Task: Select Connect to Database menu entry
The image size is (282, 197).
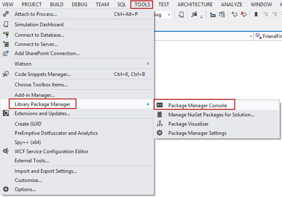Action: 77,35
